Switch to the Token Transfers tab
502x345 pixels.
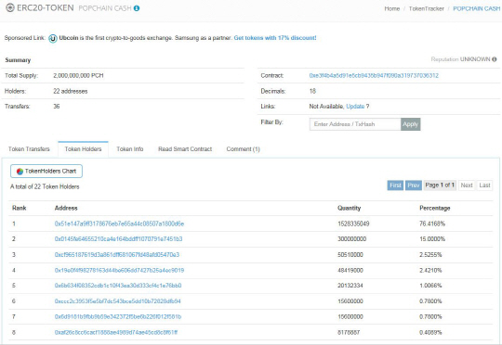point(29,149)
